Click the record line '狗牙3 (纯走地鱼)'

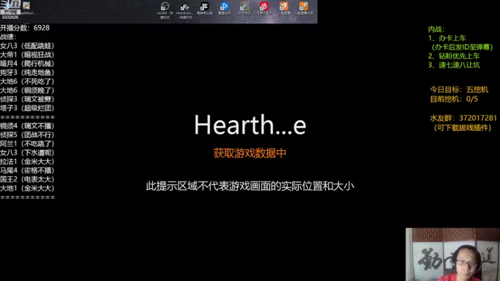(27, 72)
